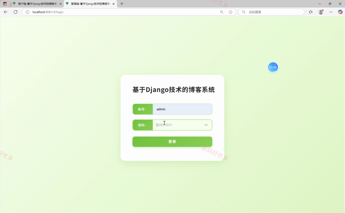Click the 账号 label

(142, 109)
